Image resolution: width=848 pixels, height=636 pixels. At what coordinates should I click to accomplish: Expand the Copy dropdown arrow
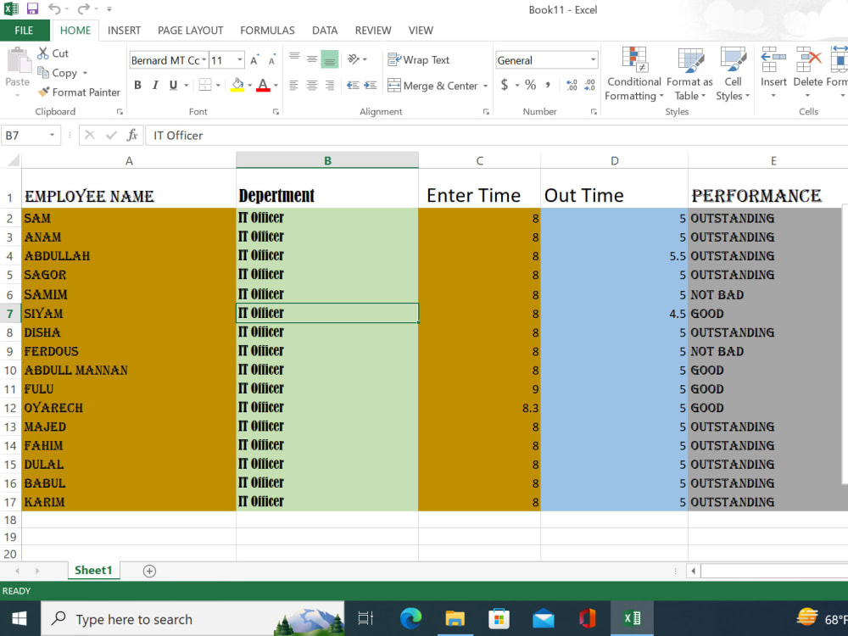point(85,73)
